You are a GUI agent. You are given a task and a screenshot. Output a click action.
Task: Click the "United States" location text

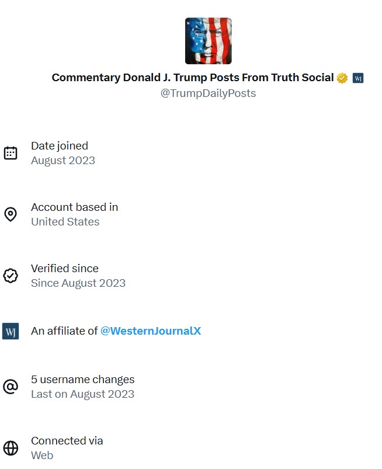coord(65,222)
